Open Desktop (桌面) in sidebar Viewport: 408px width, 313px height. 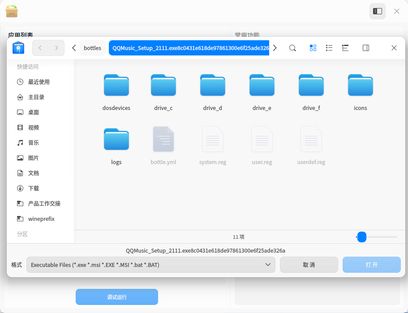coord(40,113)
